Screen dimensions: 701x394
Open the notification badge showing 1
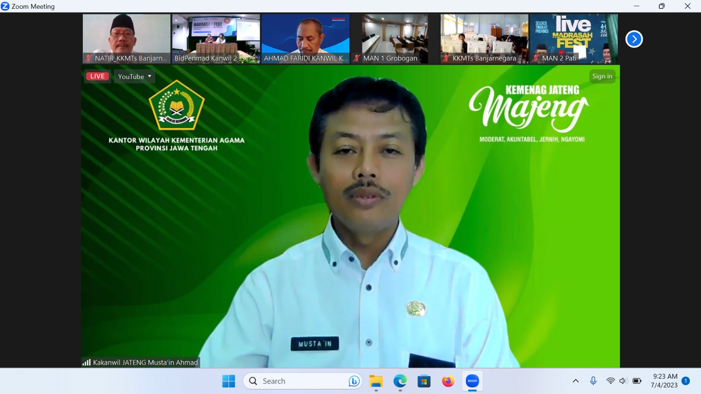686,381
